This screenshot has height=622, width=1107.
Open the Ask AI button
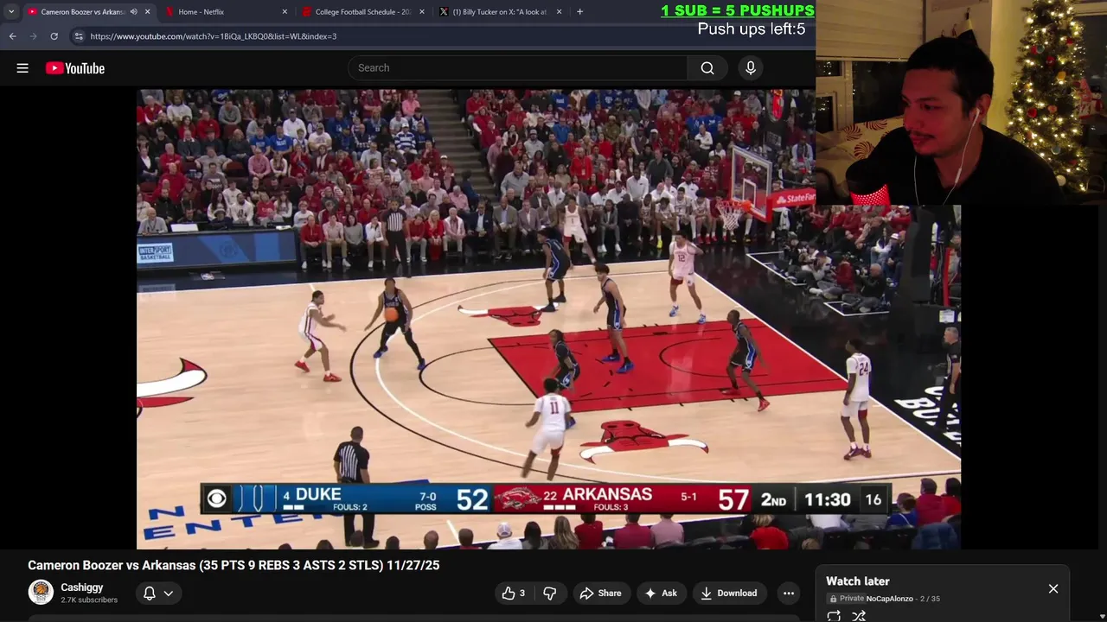pyautogui.click(x=661, y=593)
